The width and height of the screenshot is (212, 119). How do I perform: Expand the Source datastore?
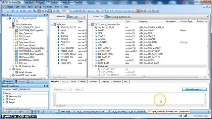pos(3,99)
